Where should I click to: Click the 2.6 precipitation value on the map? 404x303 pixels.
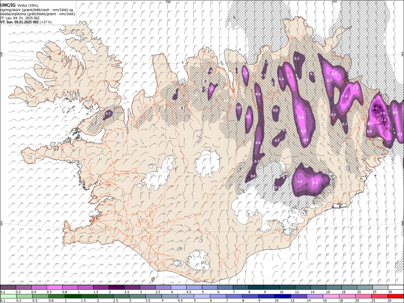pyautogui.click(x=375, y=108)
